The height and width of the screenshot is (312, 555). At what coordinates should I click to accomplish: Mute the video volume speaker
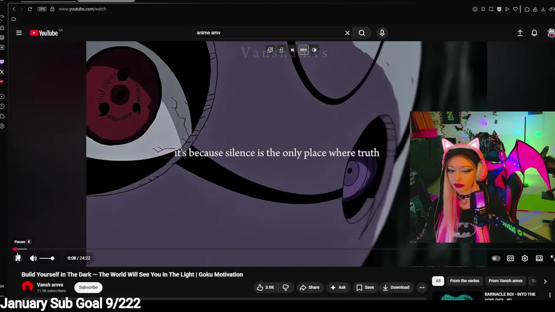pos(33,258)
